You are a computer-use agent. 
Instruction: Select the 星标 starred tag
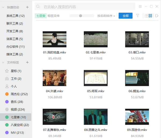click(x=16, y=71)
